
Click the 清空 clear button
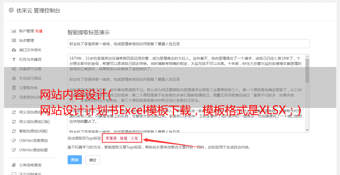pos(93,160)
